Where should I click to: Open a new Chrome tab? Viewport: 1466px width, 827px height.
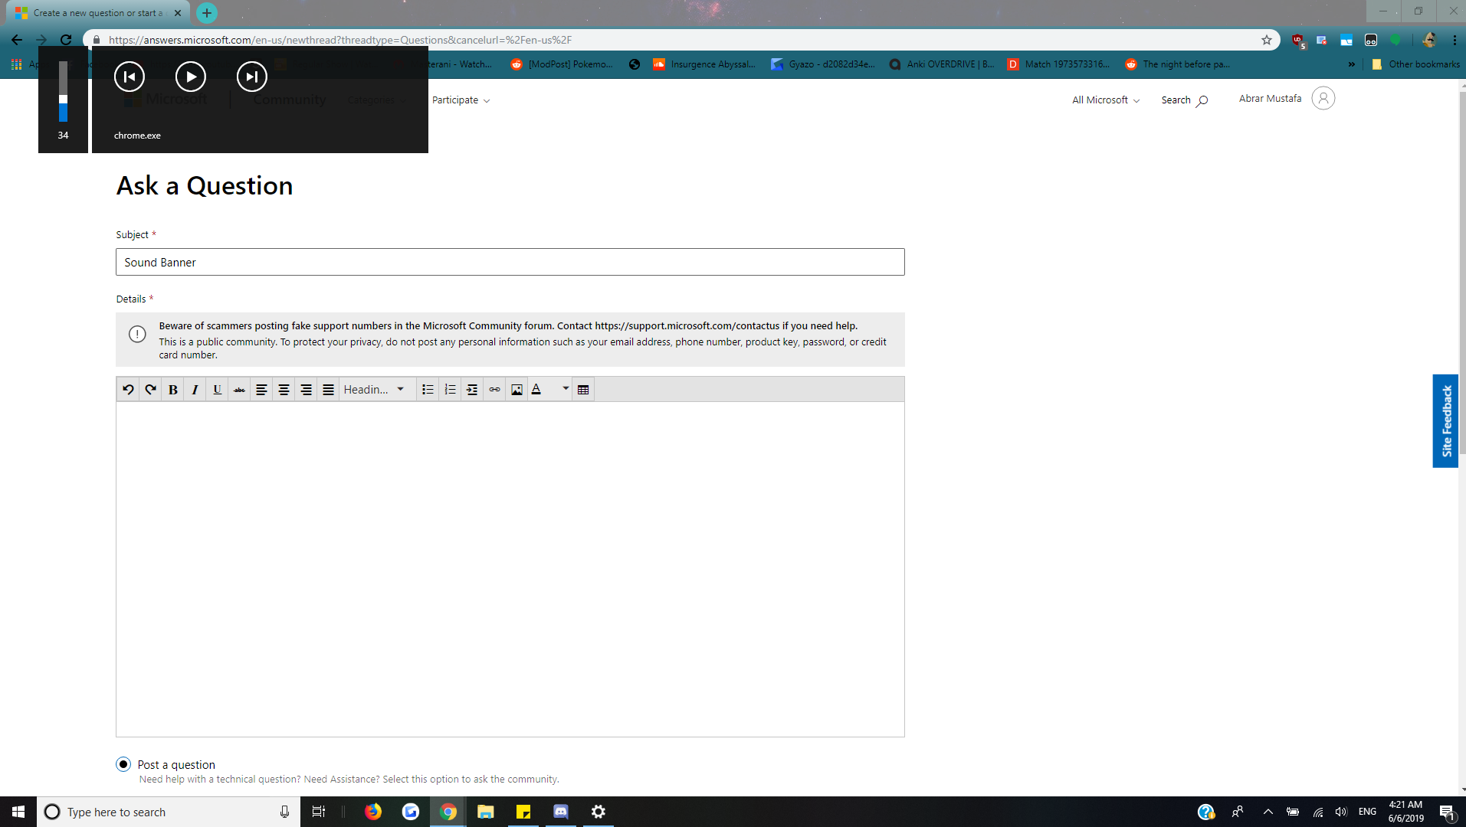click(207, 13)
